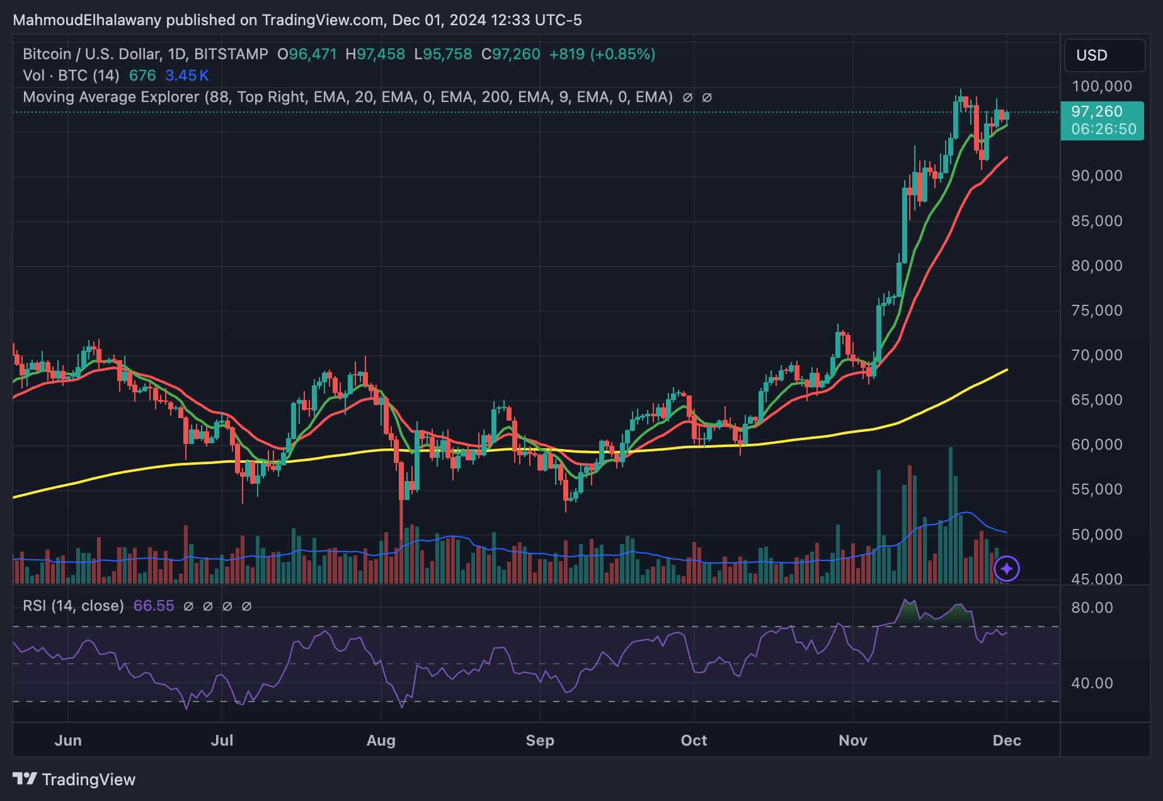Click the Bitcoin / U.S. Dollar symbol title
The image size is (1163, 801).
pyautogui.click(x=145, y=54)
